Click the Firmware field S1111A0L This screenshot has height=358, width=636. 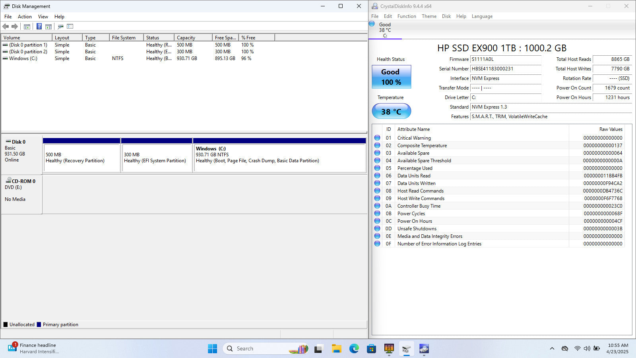tap(506, 59)
